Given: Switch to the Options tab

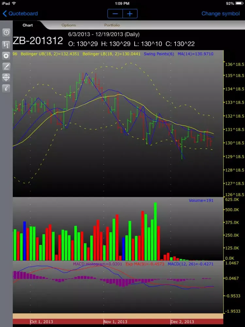Looking at the screenshot, I should tap(69, 25).
